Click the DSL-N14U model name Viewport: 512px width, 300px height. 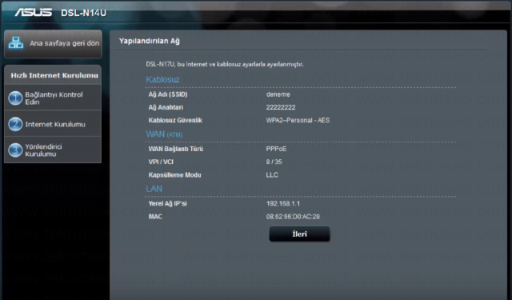click(83, 13)
